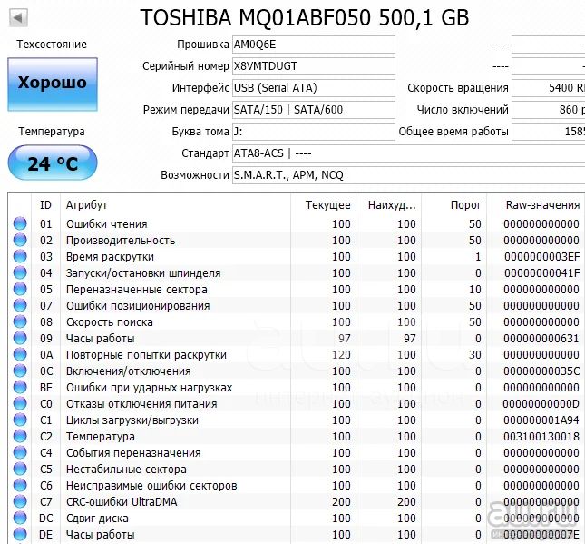Screen dimensions: 585x544
Task: Select the Нестабильные сектора attribute
Action: coord(126,470)
